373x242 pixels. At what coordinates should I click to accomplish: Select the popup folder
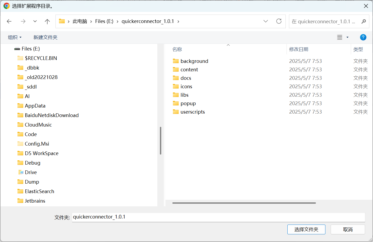[x=188, y=103]
